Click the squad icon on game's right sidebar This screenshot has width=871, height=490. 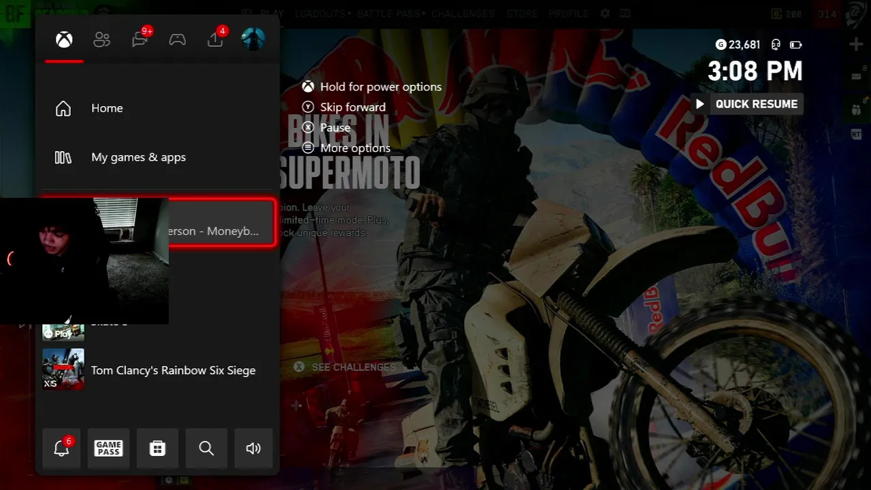coord(856,108)
